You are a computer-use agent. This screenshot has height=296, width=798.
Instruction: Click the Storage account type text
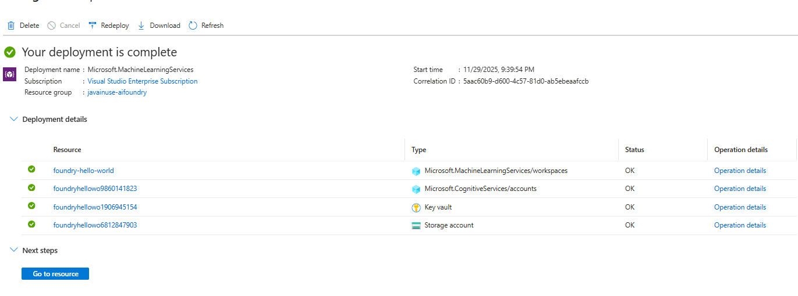pos(449,225)
